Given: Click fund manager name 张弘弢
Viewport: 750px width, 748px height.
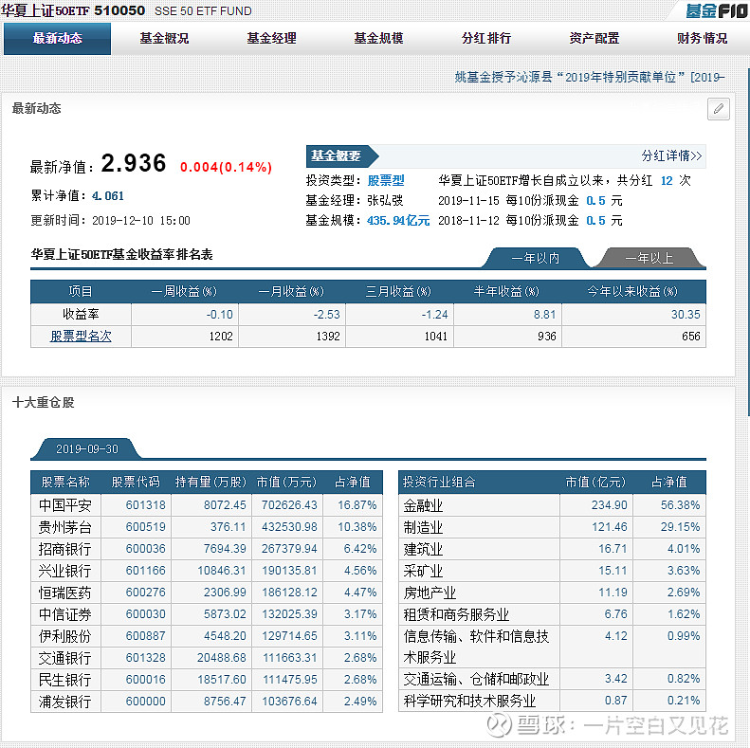Looking at the screenshot, I should tap(385, 200).
